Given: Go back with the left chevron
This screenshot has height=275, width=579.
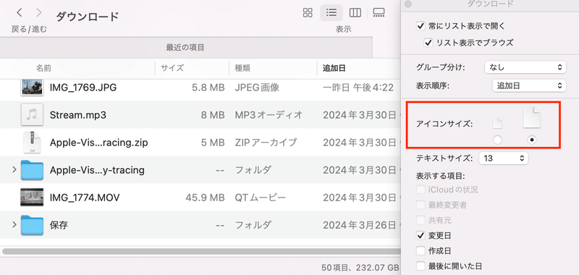Looking at the screenshot, I should [x=20, y=13].
